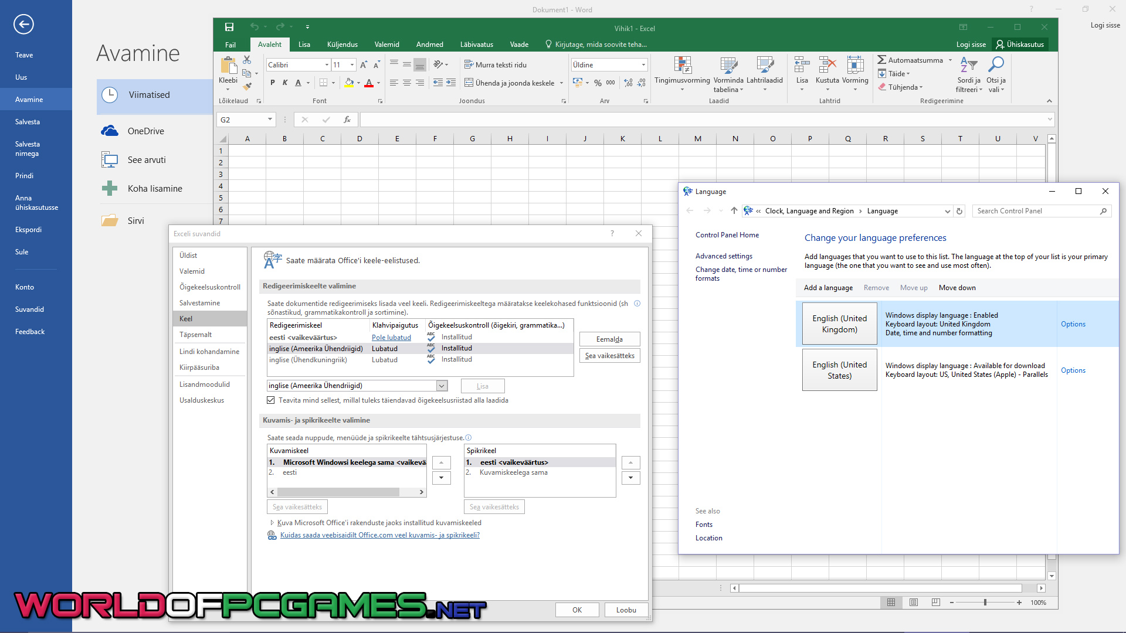Image resolution: width=1126 pixels, height=633 pixels.
Task: Open the Calibri font name dropdown
Action: [327, 64]
